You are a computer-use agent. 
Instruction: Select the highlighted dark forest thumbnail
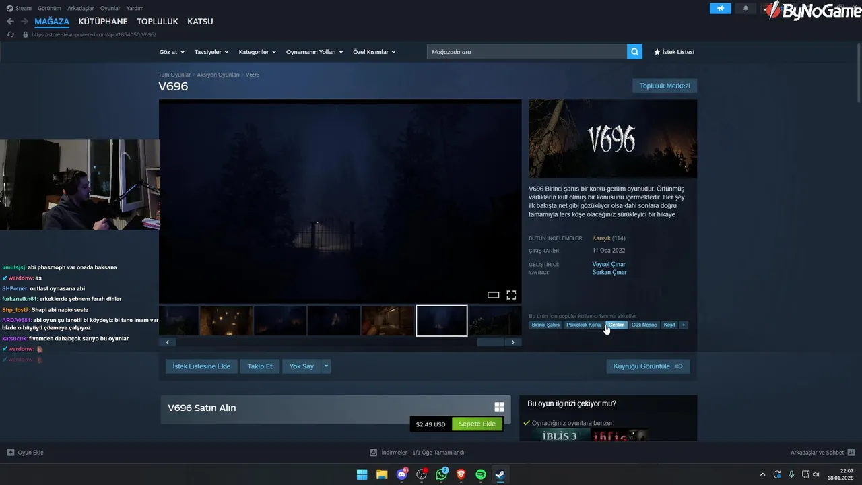442,321
